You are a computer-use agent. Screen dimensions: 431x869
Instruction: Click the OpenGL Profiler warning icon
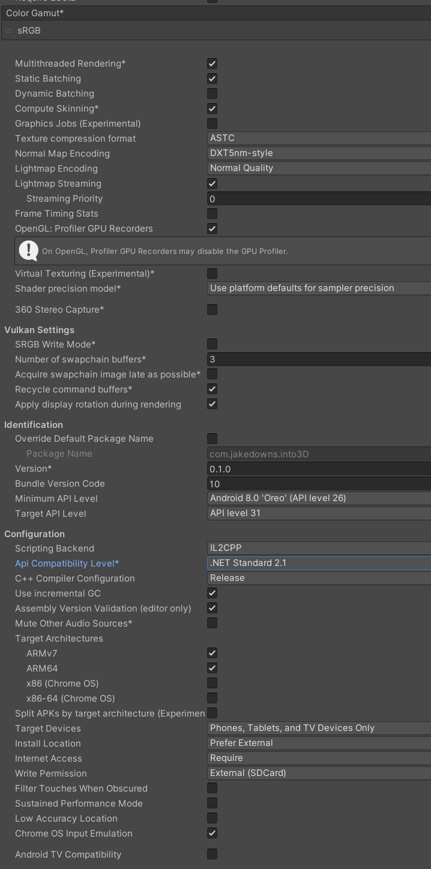tap(28, 250)
